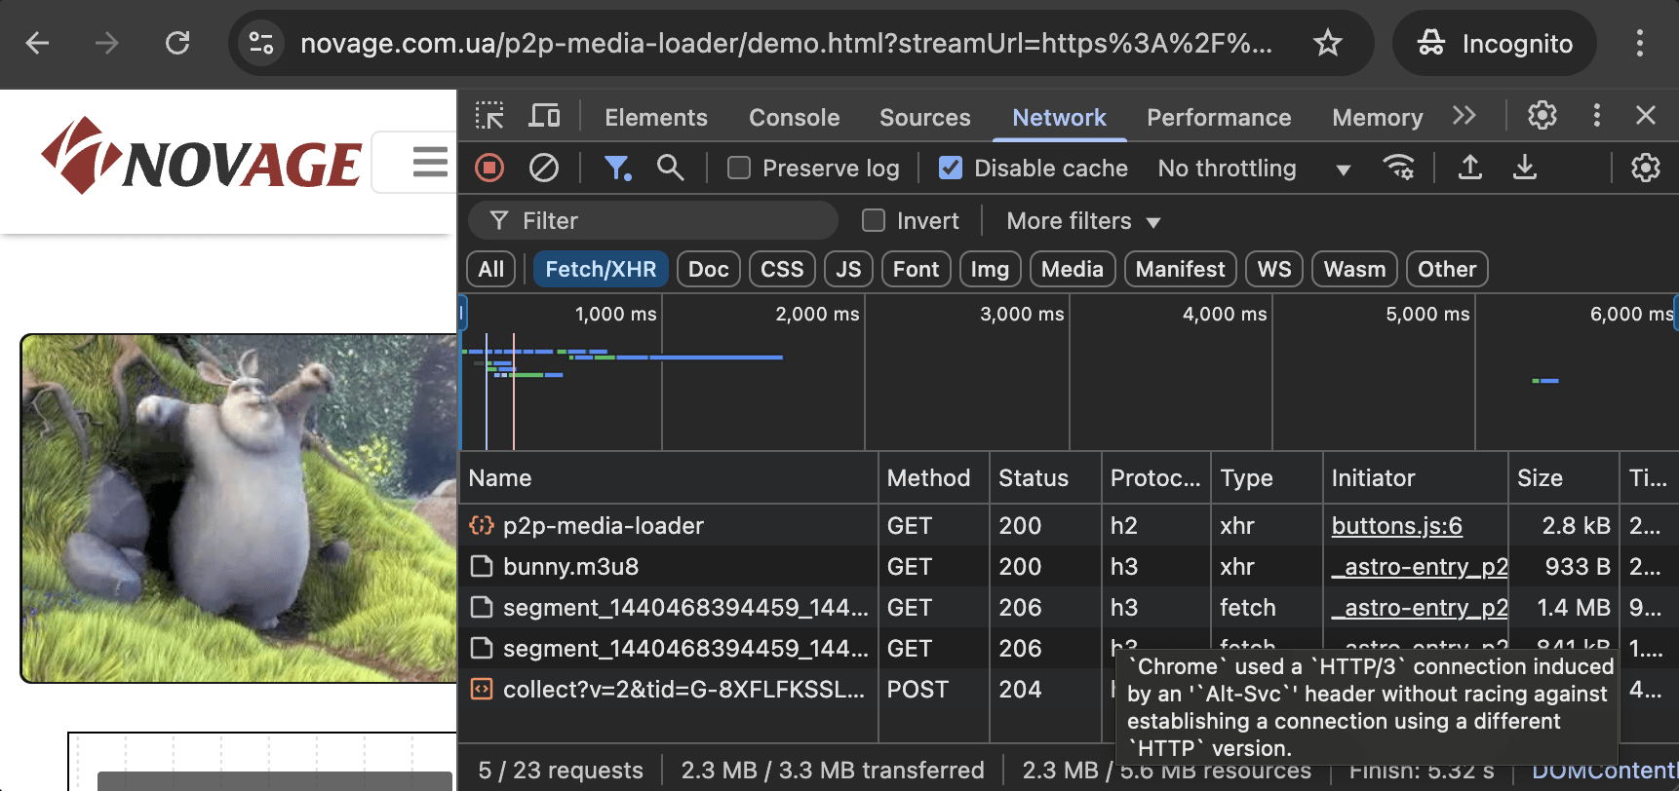Uncheck Disable cache checkbox
1679x791 pixels.
pyautogui.click(x=951, y=169)
